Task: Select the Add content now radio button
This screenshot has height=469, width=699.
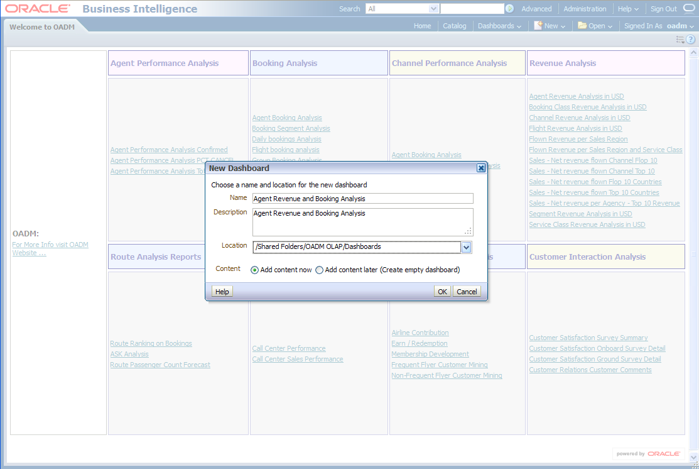Action: click(x=254, y=270)
